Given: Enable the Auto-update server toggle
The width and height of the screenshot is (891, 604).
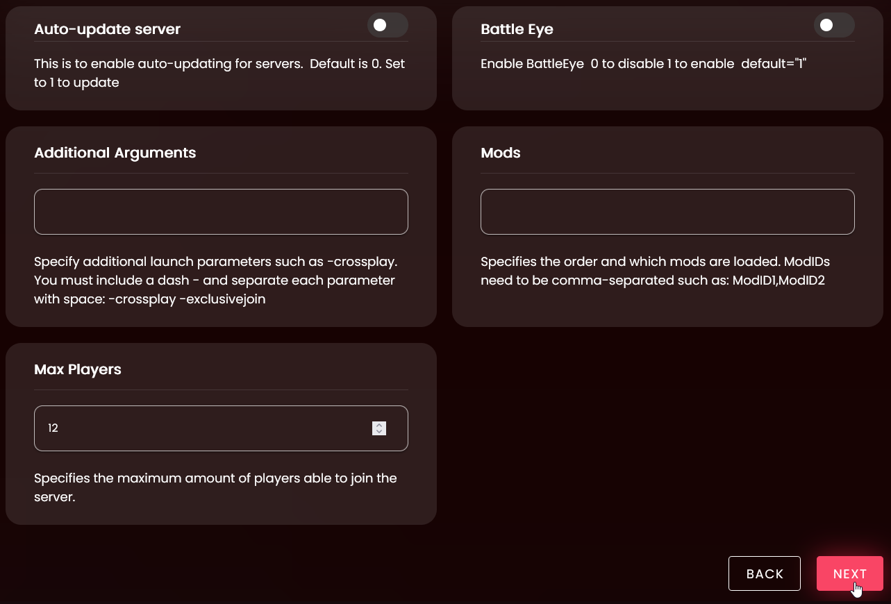Looking at the screenshot, I should tap(387, 26).
